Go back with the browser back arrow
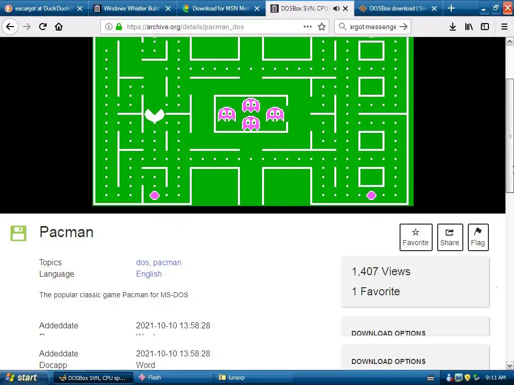514x385 pixels. (10, 27)
